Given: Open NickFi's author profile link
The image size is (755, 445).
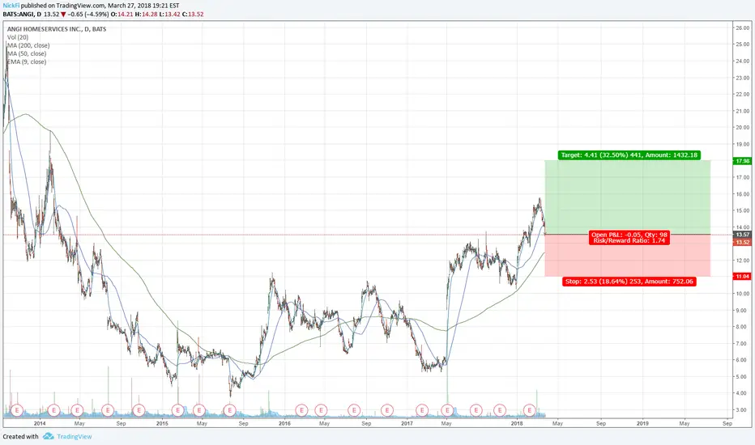Looking at the screenshot, I should tap(11, 6).
